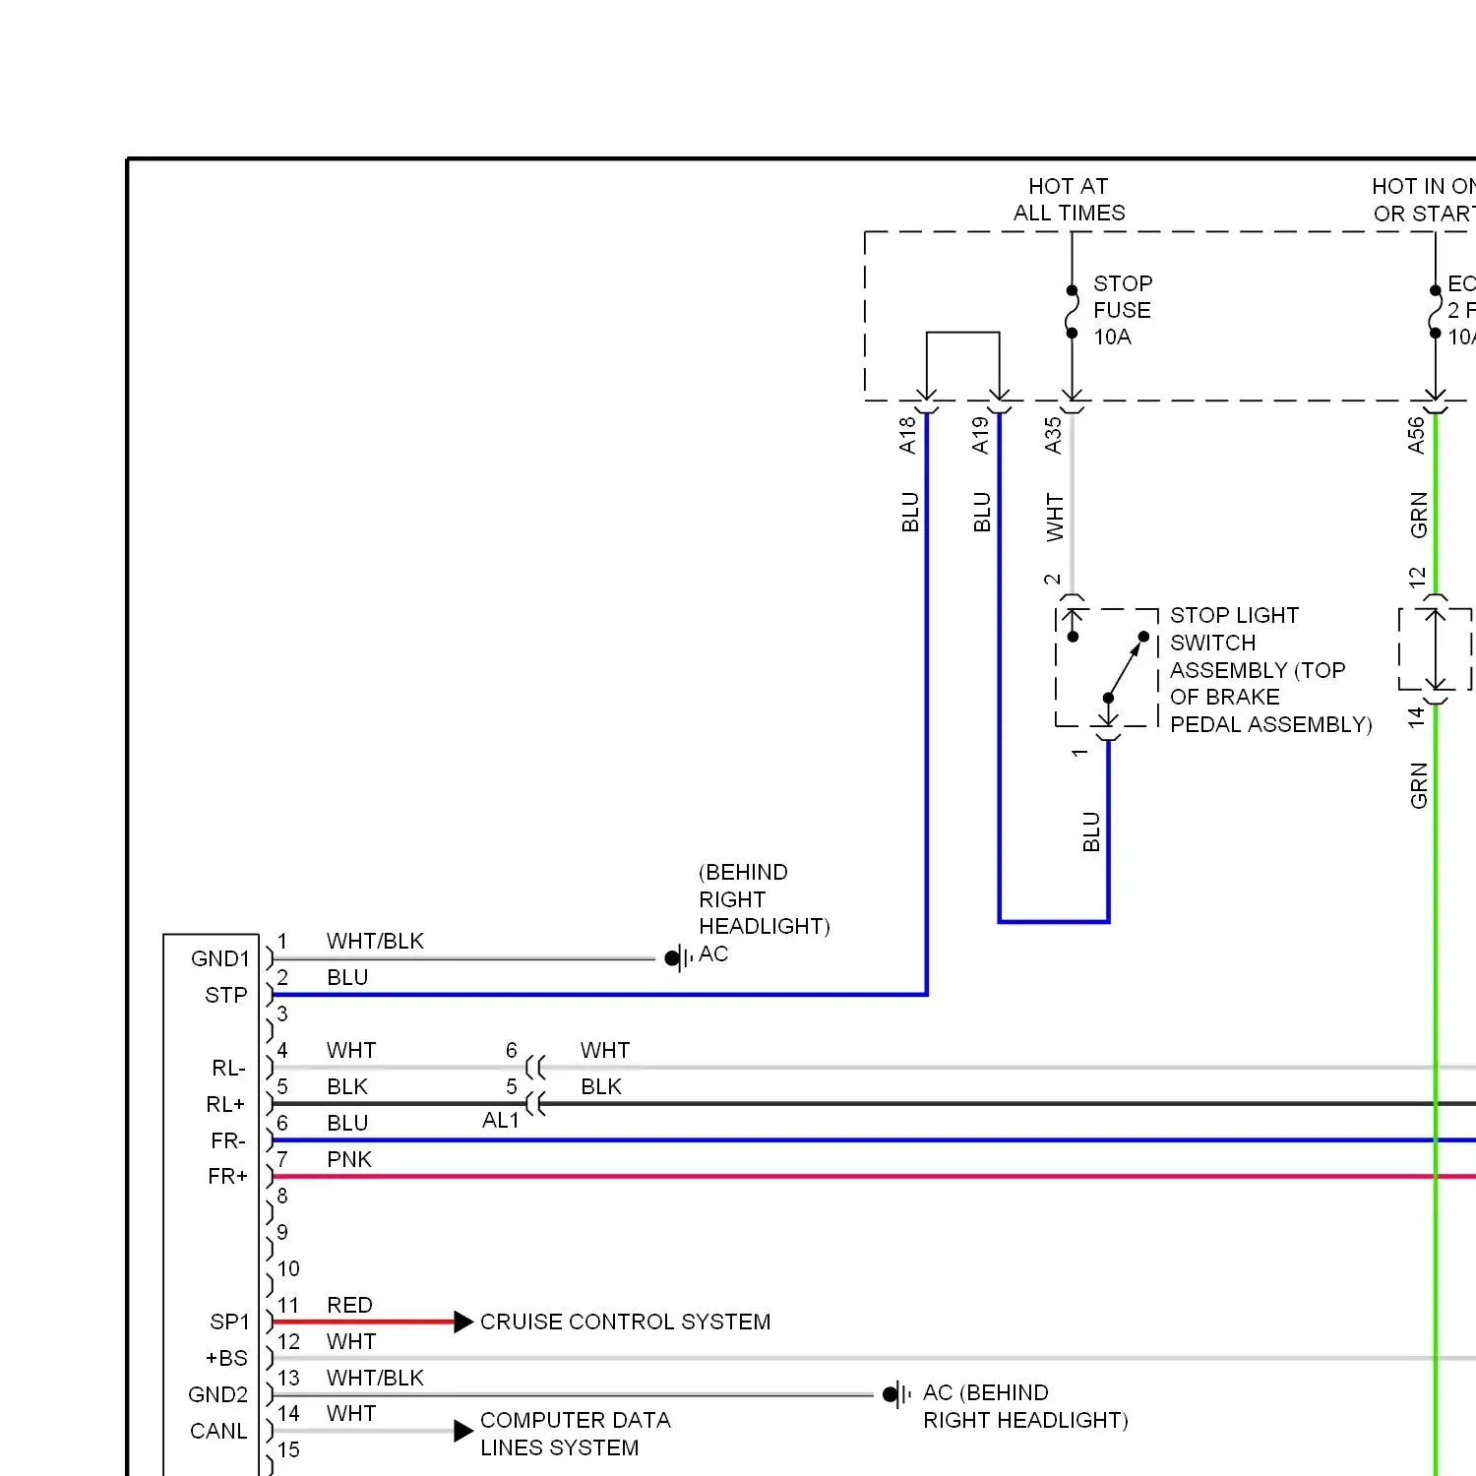The height and width of the screenshot is (1476, 1476).
Task: Click the jumper loop joining A18 and A19
Action: pos(962,365)
